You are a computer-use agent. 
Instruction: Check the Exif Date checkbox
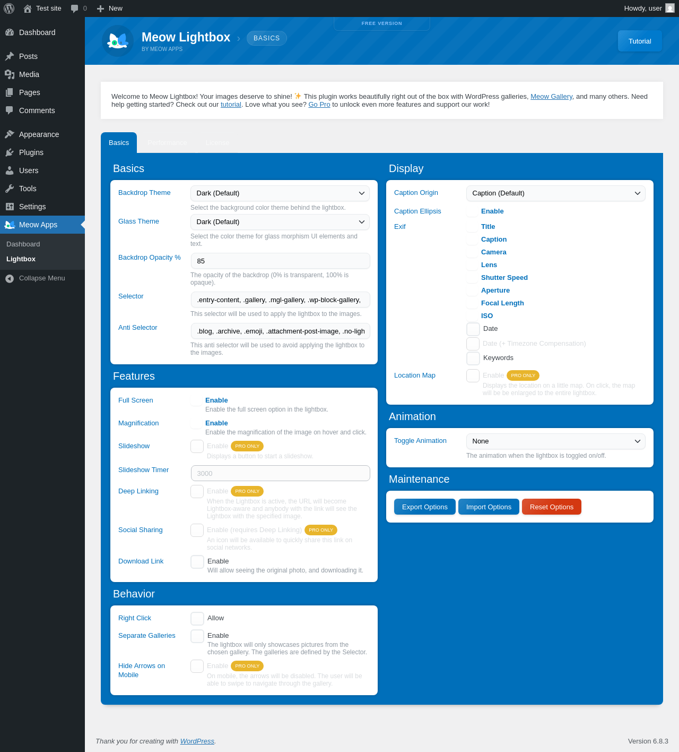tap(473, 329)
